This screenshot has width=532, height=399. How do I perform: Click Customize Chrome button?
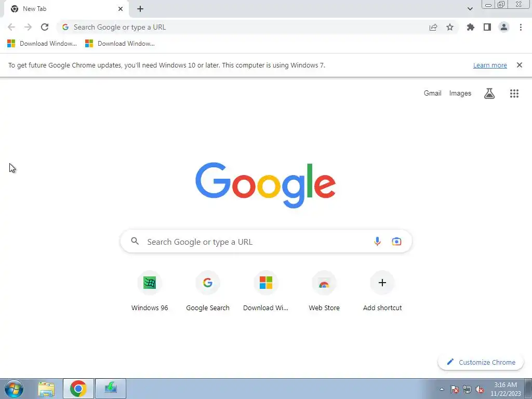click(x=481, y=362)
